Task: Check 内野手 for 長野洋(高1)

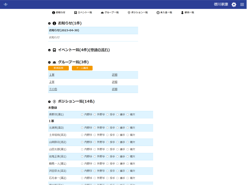Action: [82, 114]
